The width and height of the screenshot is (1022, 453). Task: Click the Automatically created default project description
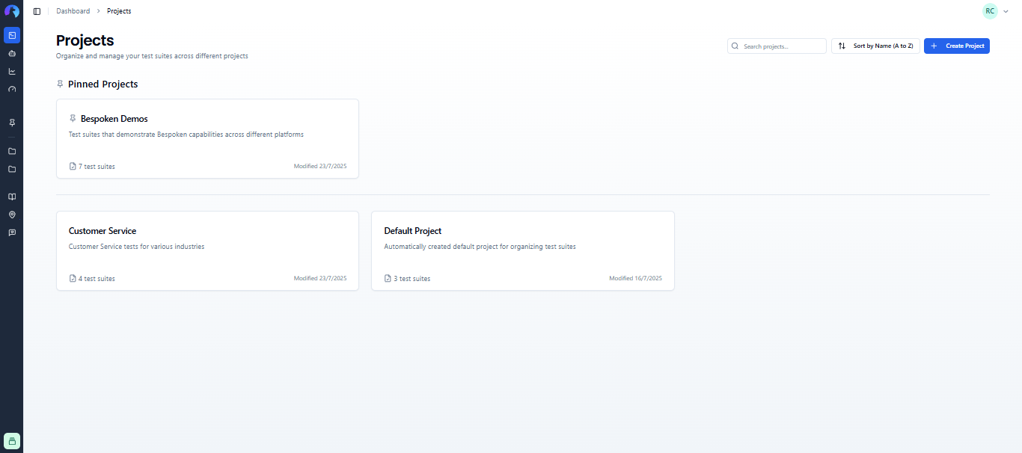tap(480, 247)
